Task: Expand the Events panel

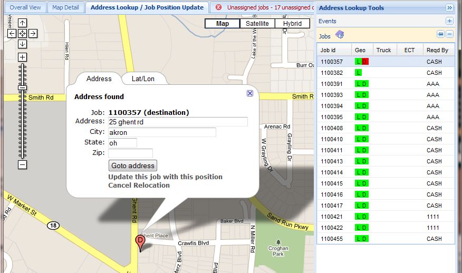Action: click(449, 21)
